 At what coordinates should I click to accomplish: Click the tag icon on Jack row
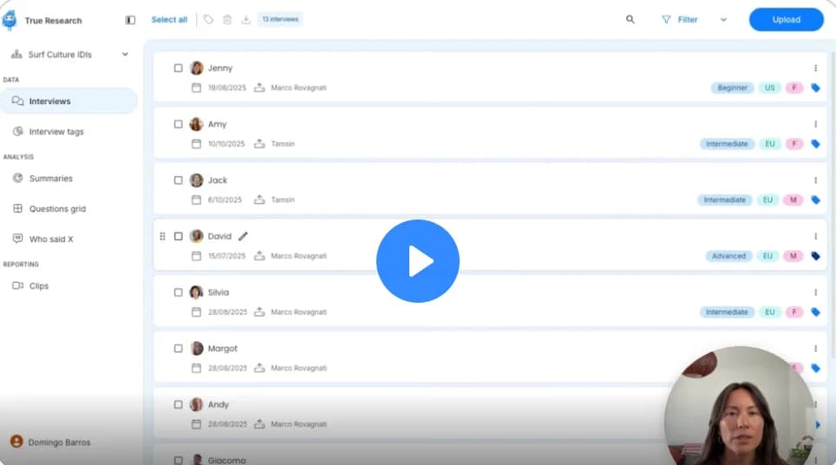tap(815, 200)
